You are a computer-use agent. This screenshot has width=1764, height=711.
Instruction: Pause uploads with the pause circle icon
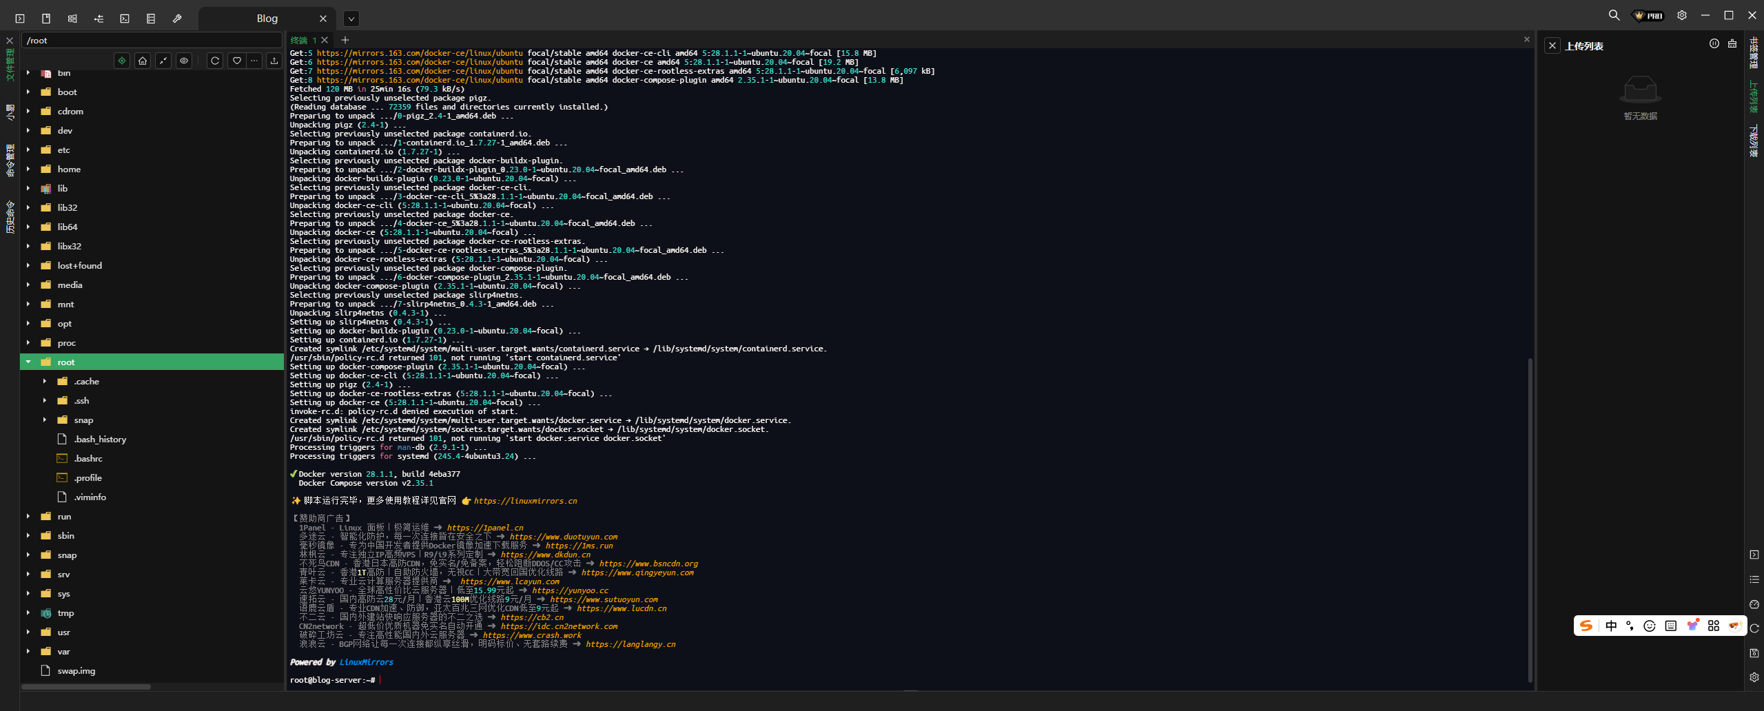[x=1714, y=44]
